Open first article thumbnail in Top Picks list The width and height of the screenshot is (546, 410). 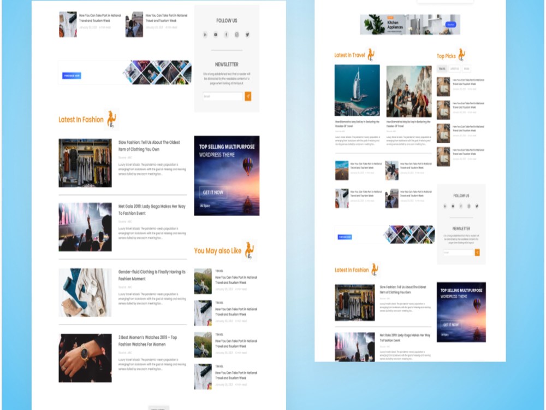tap(443, 87)
